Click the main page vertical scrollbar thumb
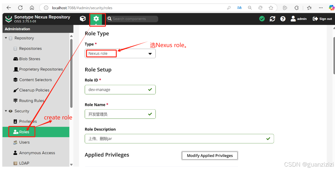The height and width of the screenshot is (170, 335). pos(334,56)
